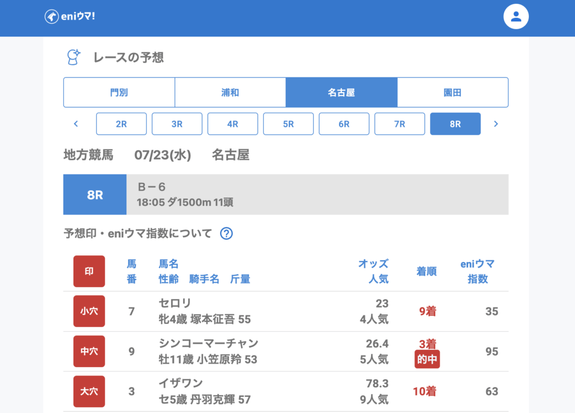Click the 小穴 mark badge
Viewport: 575px width, 413px height.
(89, 311)
